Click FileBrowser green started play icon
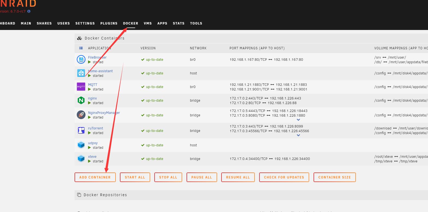The height and width of the screenshot is (212, 428). (x=90, y=62)
